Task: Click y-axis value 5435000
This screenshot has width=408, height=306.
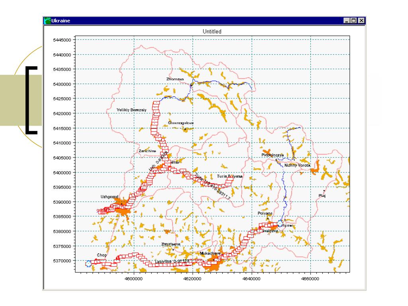Action: (62, 69)
